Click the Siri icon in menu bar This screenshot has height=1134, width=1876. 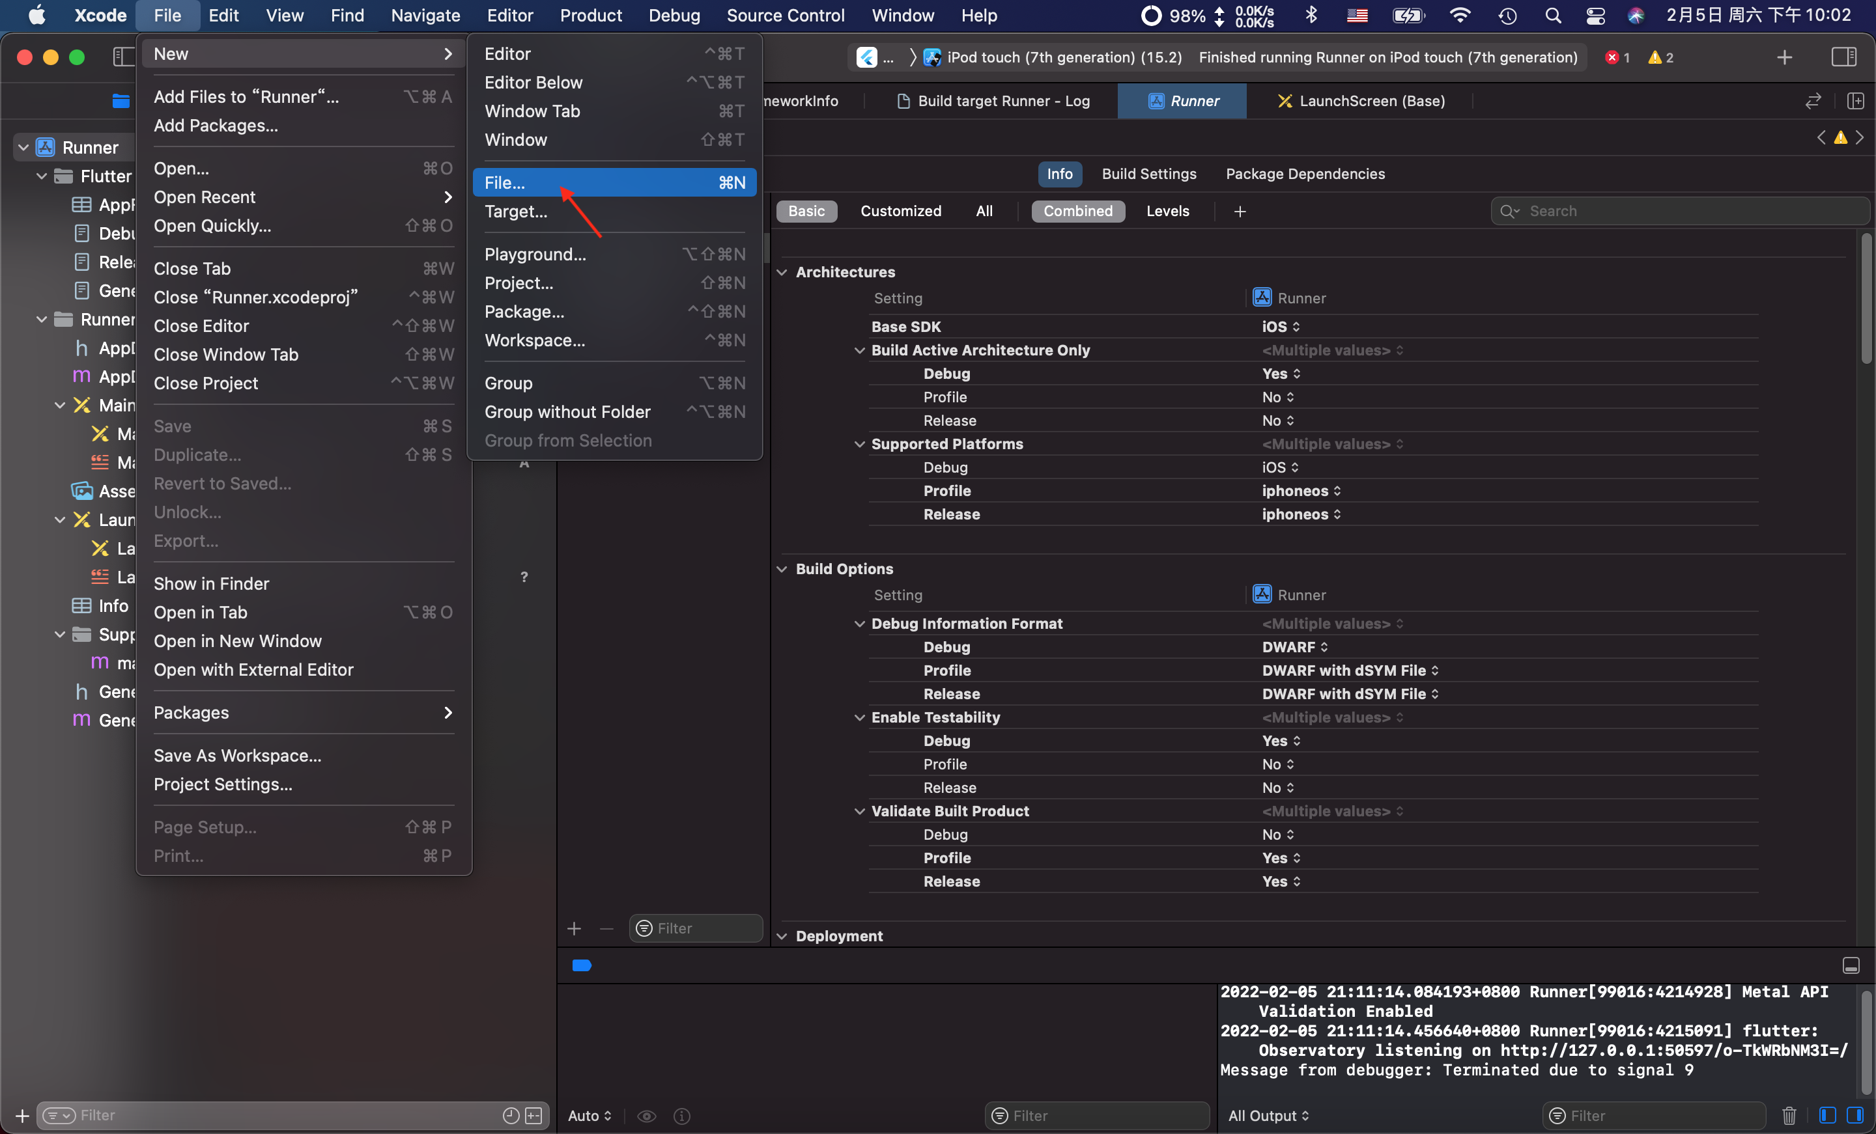pyautogui.click(x=1636, y=15)
